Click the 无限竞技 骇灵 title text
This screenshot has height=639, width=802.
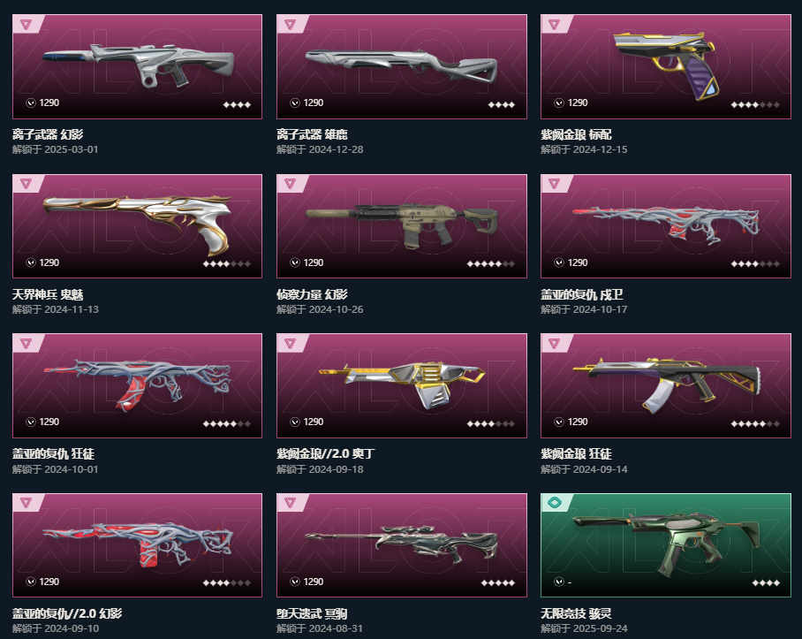576,612
